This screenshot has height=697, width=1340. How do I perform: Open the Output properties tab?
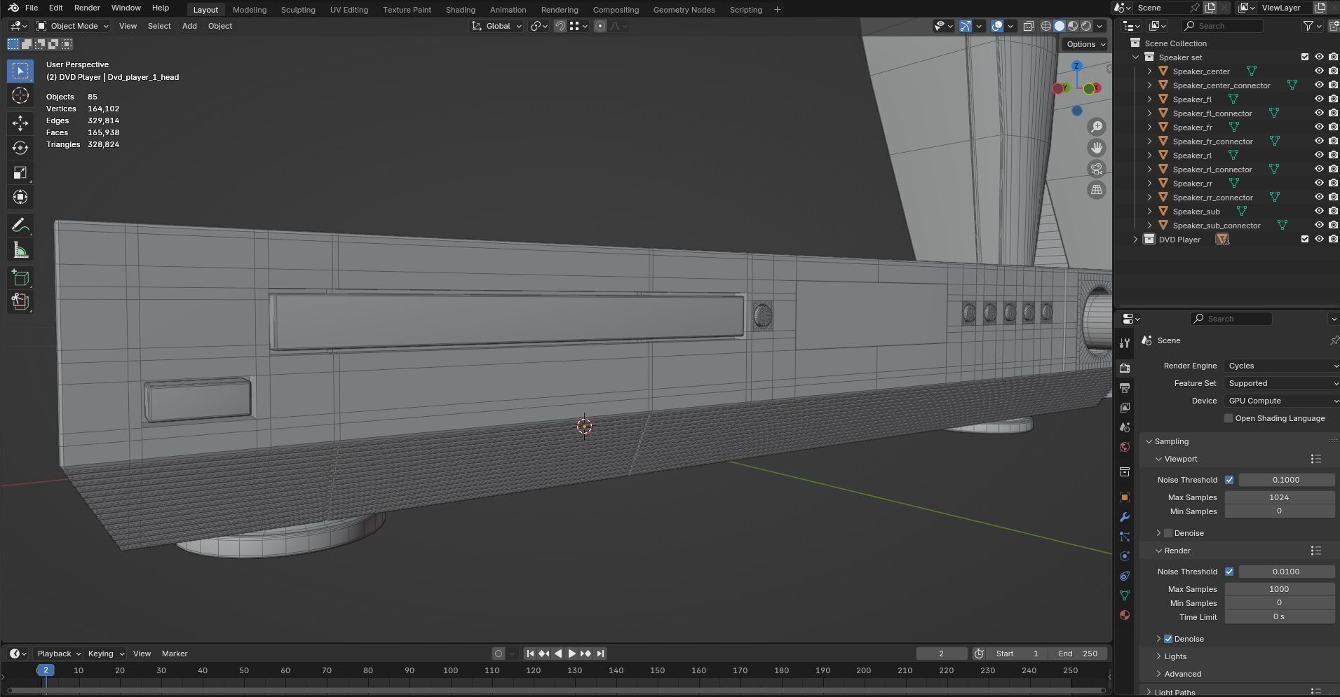point(1125,388)
